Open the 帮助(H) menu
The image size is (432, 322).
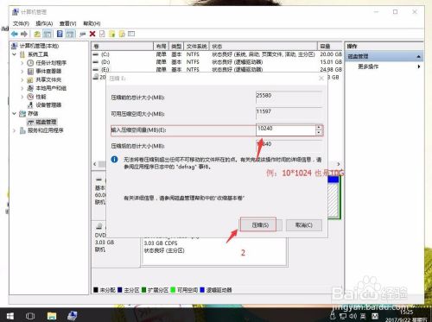92,23
